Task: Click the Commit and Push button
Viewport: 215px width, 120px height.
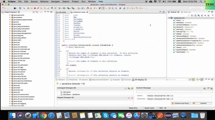Action: click(181, 103)
